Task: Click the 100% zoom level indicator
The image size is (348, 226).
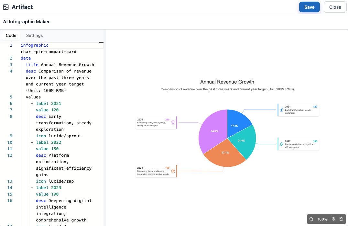Action: [x=322, y=219]
